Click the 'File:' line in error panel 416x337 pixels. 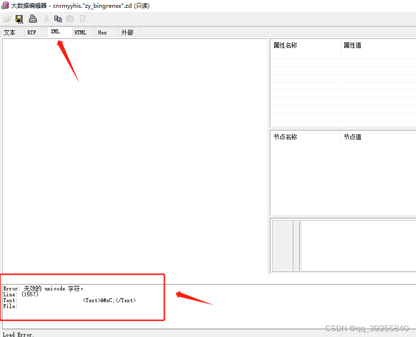[x=10, y=306]
